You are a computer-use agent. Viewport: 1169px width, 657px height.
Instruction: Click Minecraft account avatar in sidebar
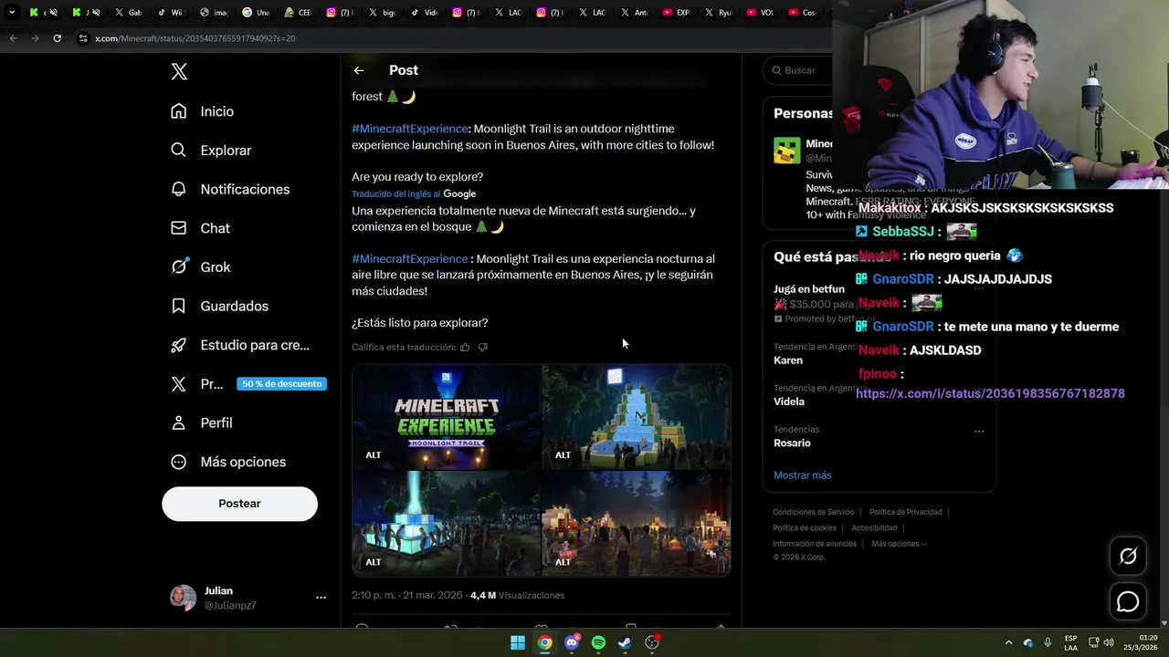[x=786, y=151]
